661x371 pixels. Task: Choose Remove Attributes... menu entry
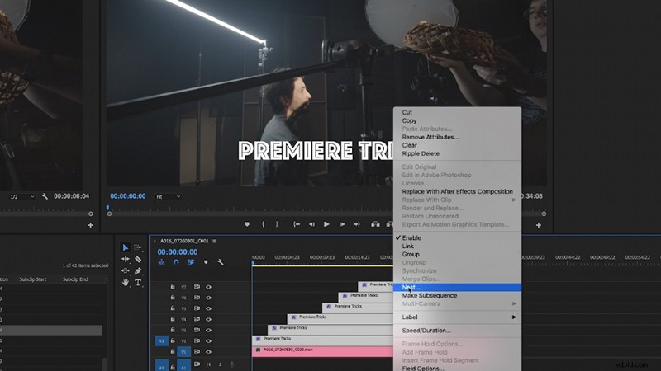click(x=458, y=137)
